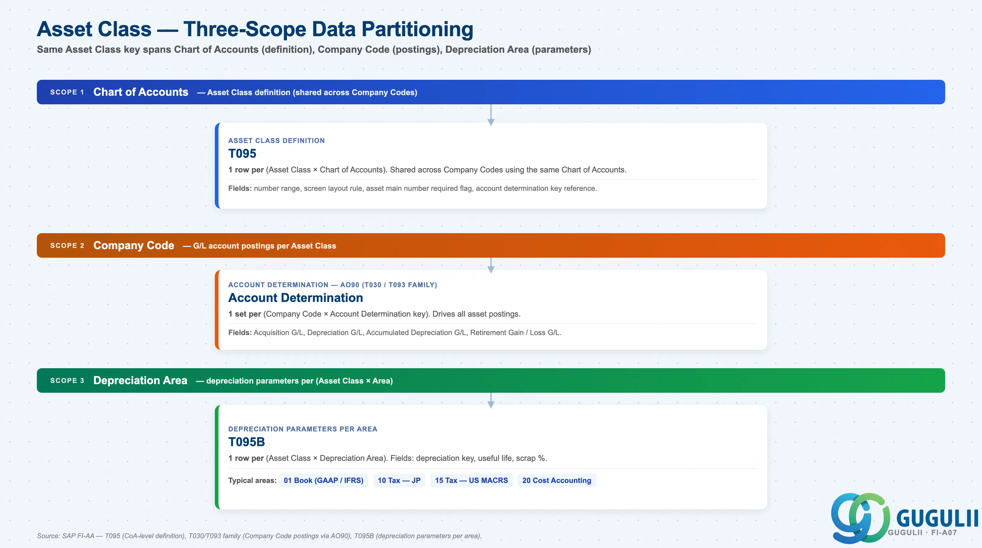The image size is (982, 548).
Task: Select the '01 Book (GAAP / IFRS)' chip
Action: [323, 480]
